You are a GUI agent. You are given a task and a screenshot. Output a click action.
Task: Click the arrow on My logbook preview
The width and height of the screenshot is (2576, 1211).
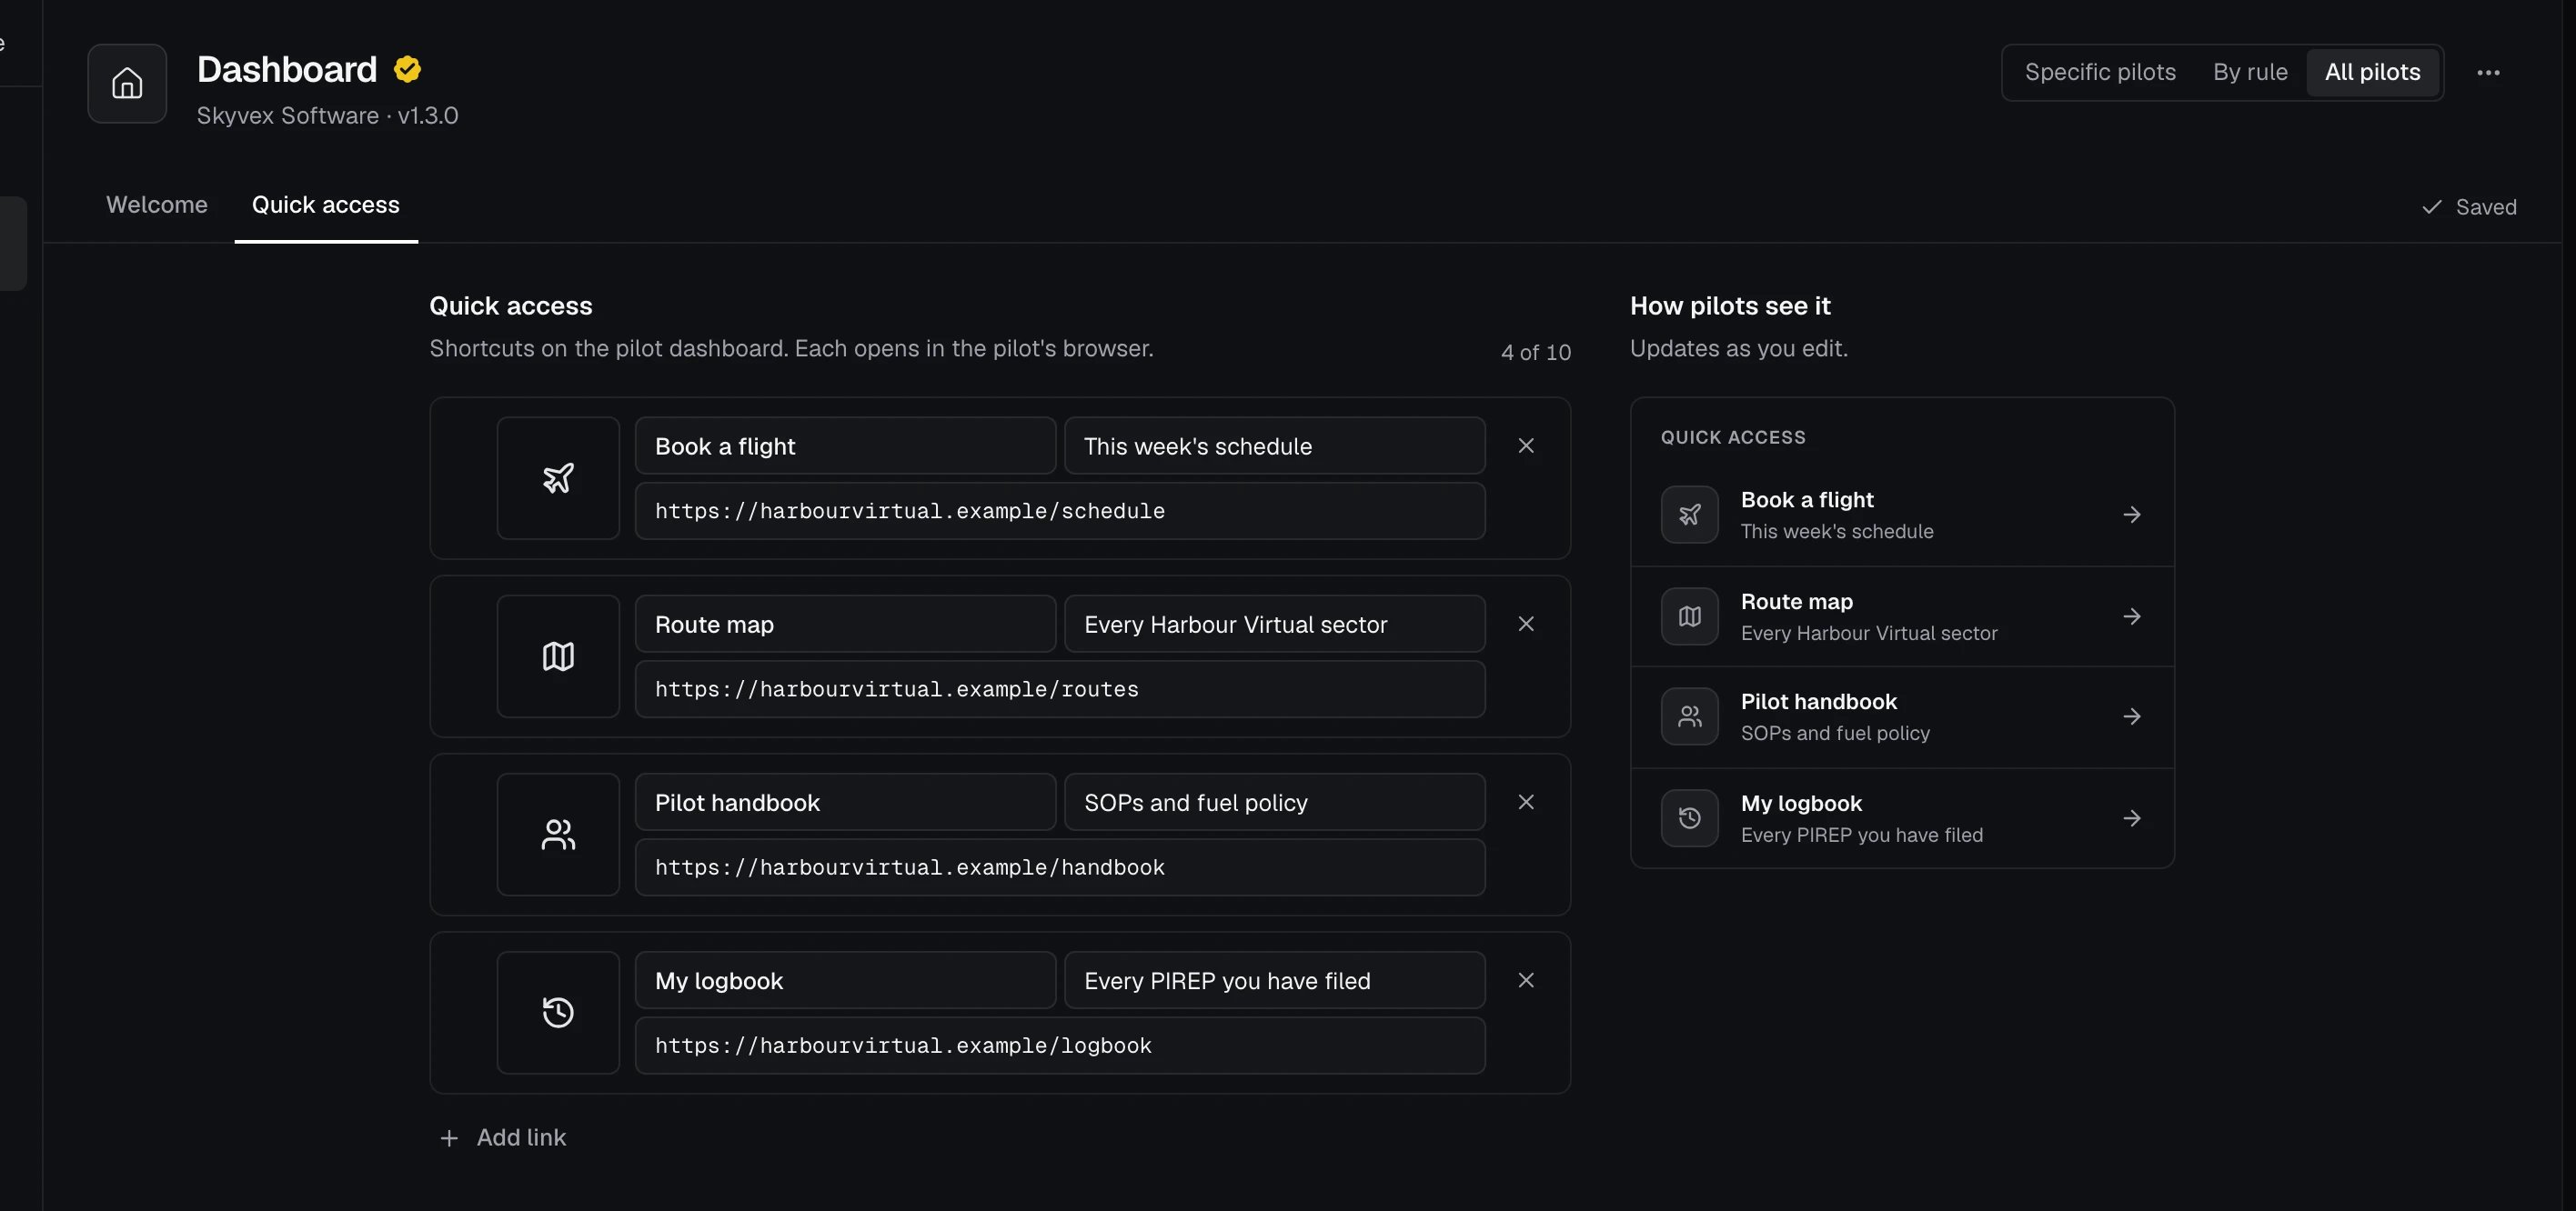[x=2132, y=818]
